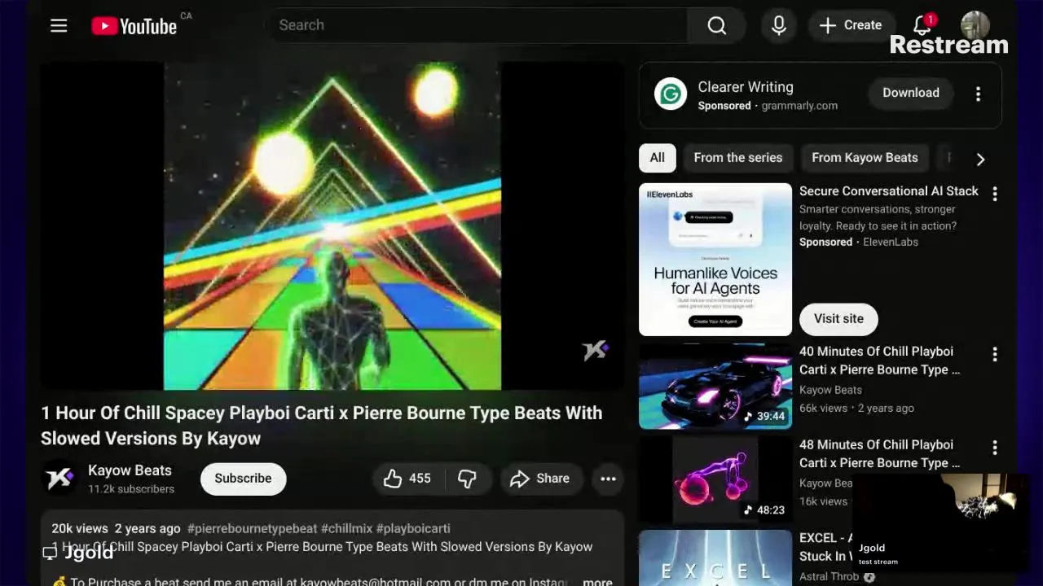1043x586 pixels.
Task: Open the hamburger guide menu
Action: coord(59,25)
